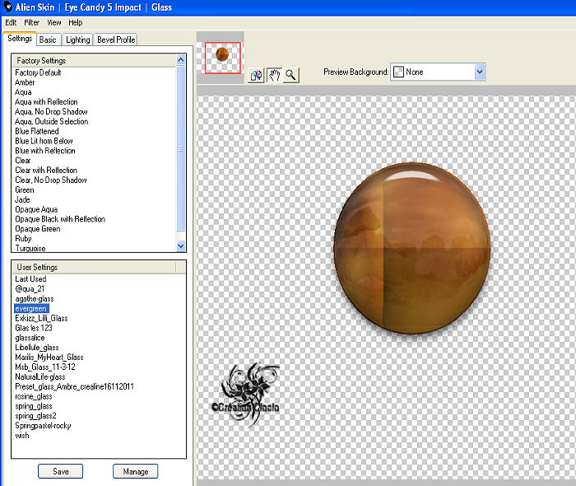
Task: Select the rosine_glass user preset
Action: pos(34,396)
